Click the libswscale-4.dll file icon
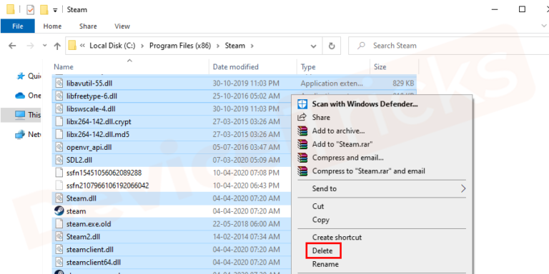The image size is (549, 274). point(59,108)
